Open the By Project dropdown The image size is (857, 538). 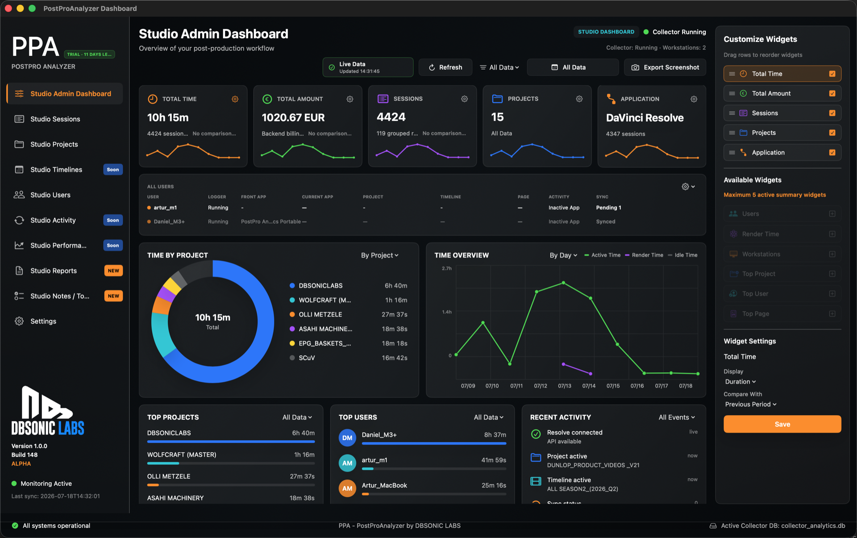(x=379, y=255)
